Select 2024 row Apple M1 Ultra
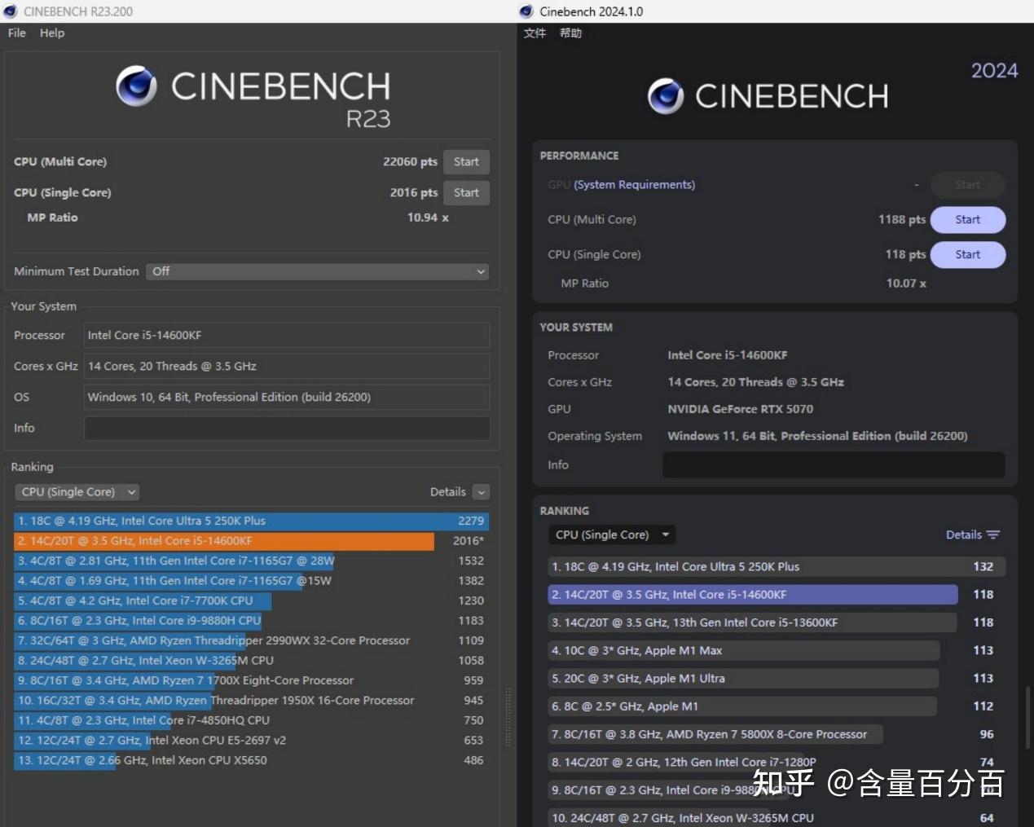This screenshot has width=1034, height=827. pos(777,679)
